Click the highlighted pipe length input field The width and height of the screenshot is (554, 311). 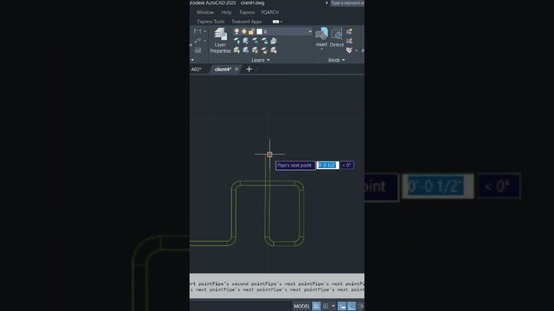[327, 165]
